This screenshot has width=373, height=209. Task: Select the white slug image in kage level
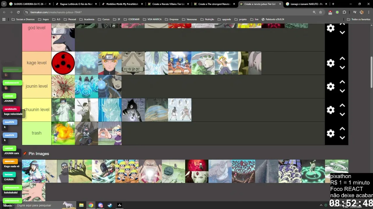tap(203, 63)
